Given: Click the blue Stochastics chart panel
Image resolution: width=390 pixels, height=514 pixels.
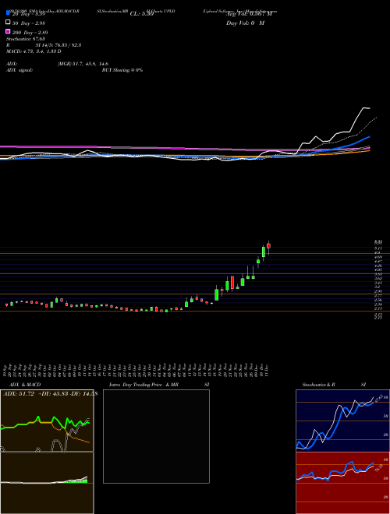Looking at the screenshot, I should coord(342,421).
